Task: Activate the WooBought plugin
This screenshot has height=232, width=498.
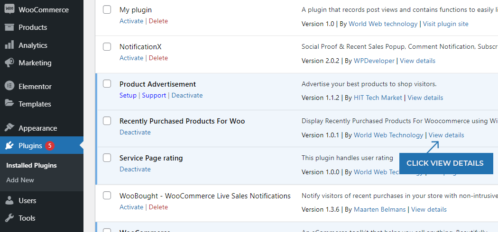Action: coord(131,207)
